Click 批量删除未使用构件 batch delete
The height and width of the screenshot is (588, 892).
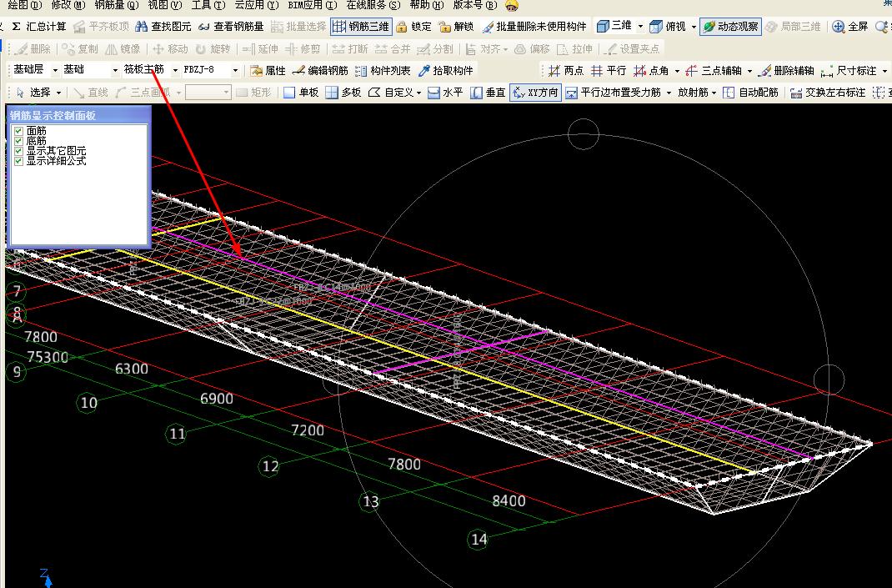coord(534,26)
